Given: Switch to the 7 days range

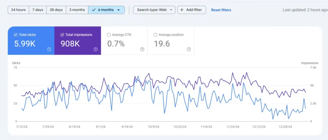Looking at the screenshot, I should click(37, 10).
